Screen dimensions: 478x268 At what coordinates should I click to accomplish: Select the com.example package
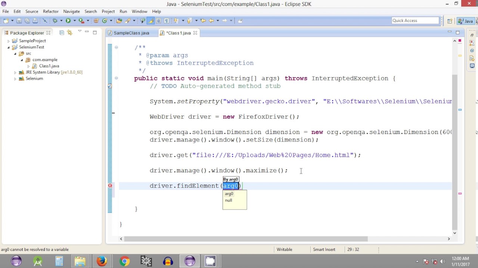pos(45,60)
